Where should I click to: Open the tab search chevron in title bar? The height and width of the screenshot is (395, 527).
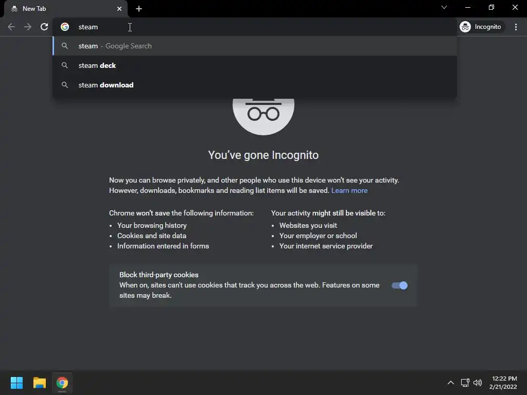(444, 7)
